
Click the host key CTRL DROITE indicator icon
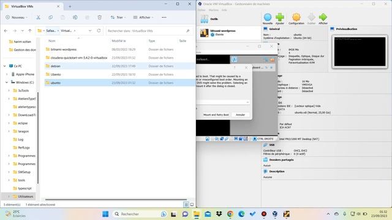tap(255, 139)
